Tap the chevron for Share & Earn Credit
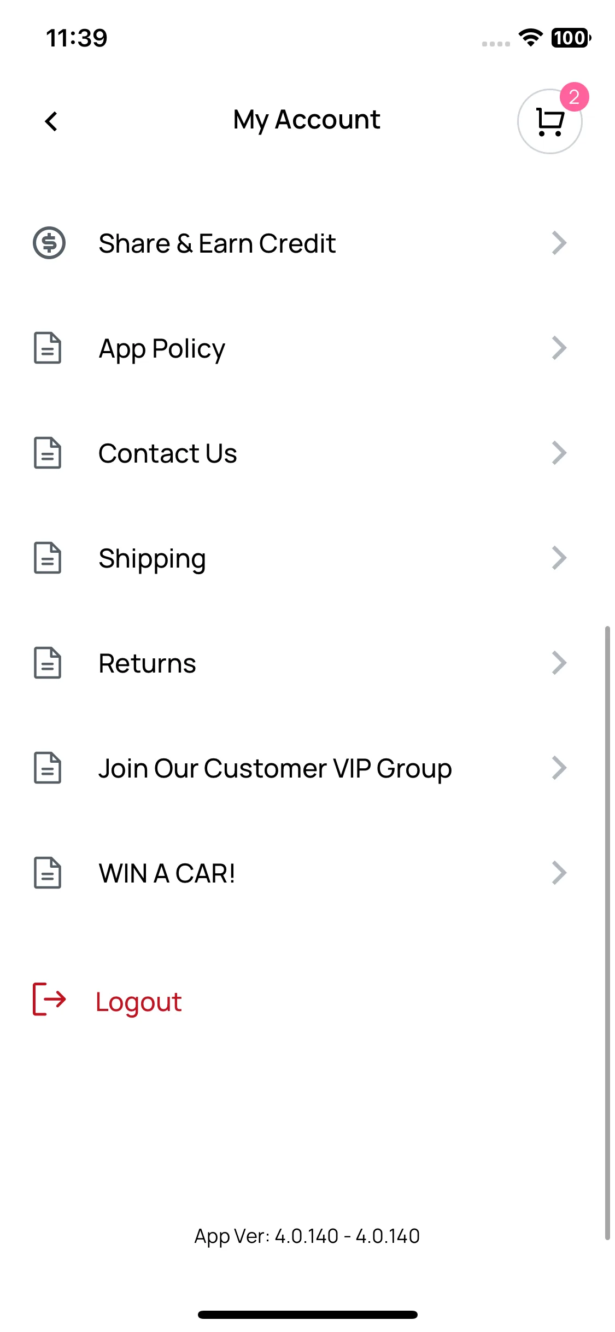 [x=559, y=243]
